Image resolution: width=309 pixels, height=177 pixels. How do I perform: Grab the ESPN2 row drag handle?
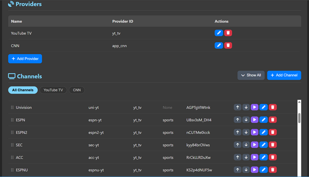pos(12,133)
